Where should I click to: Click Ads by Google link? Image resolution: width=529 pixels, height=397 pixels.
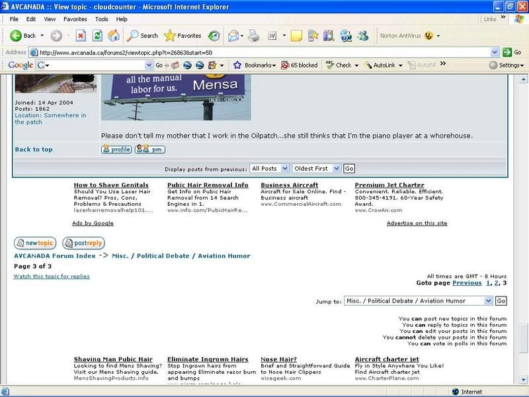[x=93, y=223]
